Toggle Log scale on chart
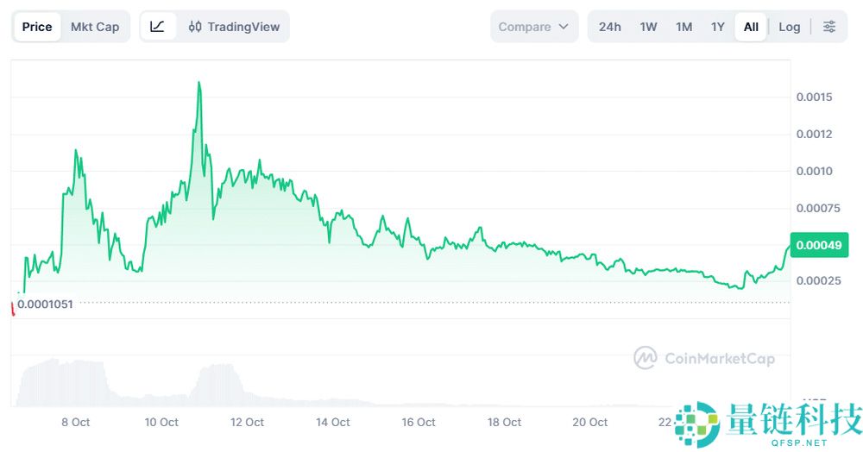The image size is (863, 452). (x=790, y=27)
